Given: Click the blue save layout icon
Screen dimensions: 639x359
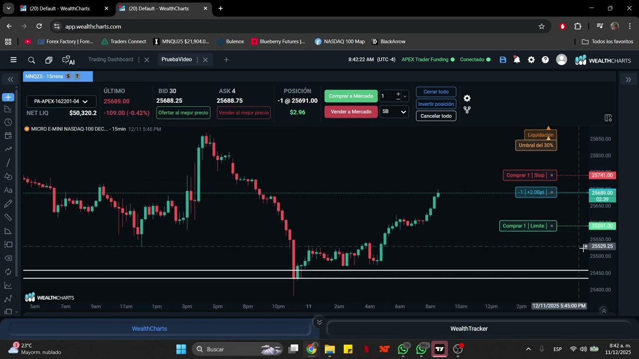Looking at the screenshot, I should pyautogui.click(x=503, y=60).
